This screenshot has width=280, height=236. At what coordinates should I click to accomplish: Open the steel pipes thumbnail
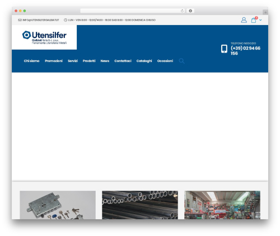140,205
